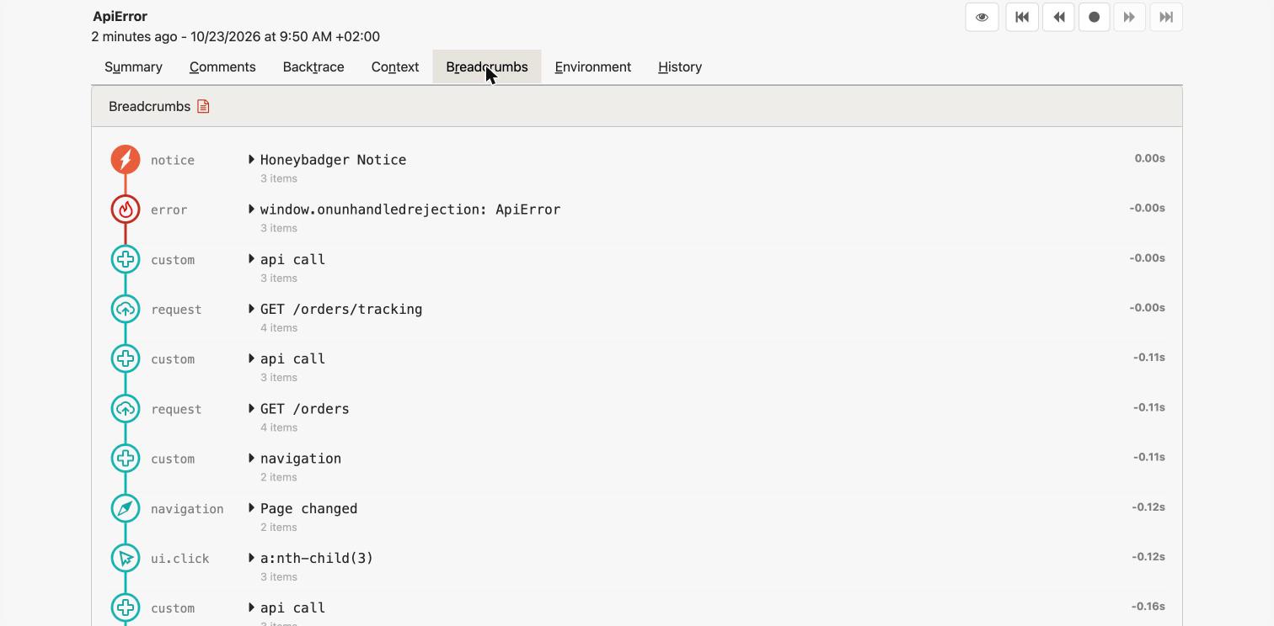Jump to the last occurrence with skip-forward button
Screen dimensions: 1274x626
1166,17
